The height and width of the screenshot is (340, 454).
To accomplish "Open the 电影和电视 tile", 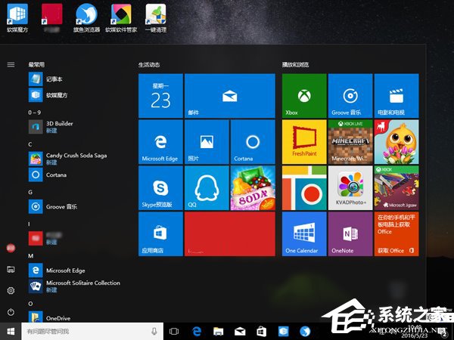I will tap(396, 96).
